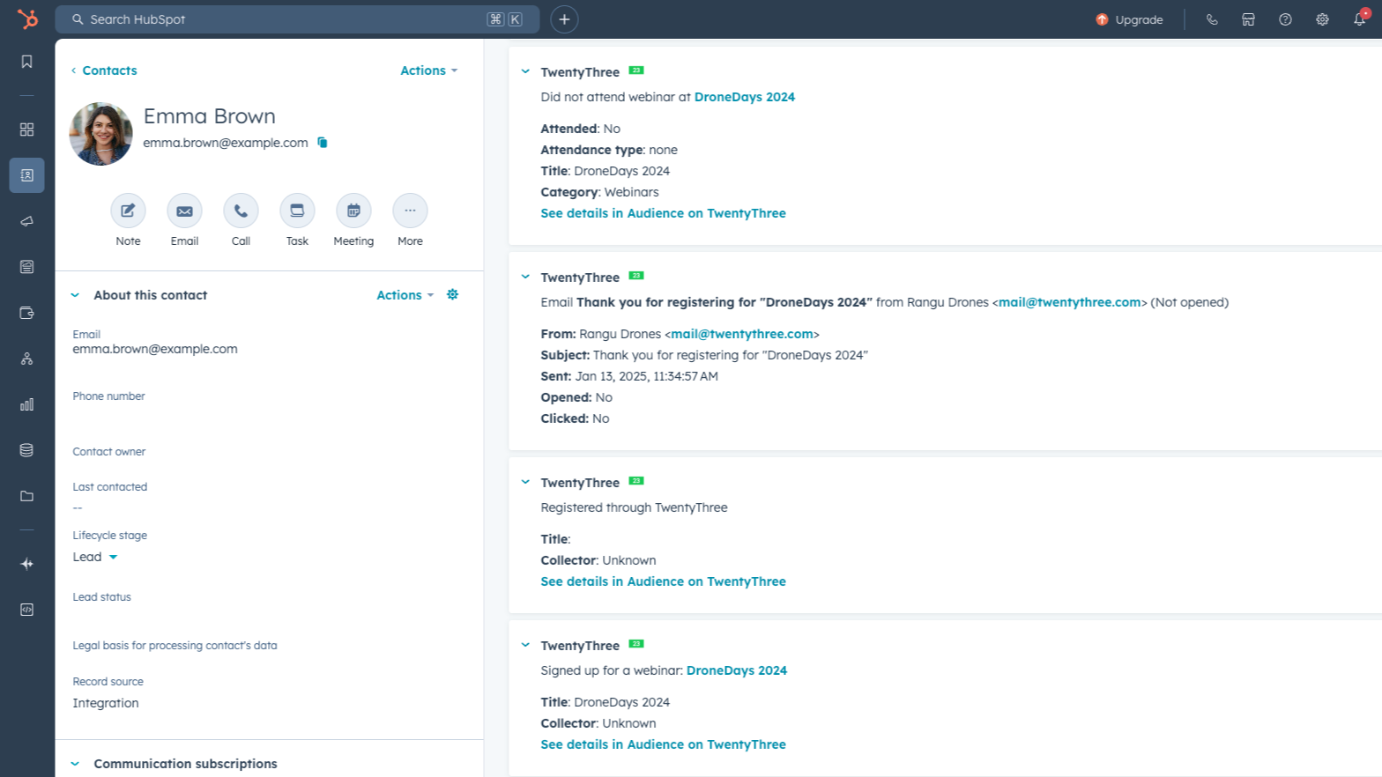Open the DroneDays 2024 link in first card

click(x=744, y=97)
